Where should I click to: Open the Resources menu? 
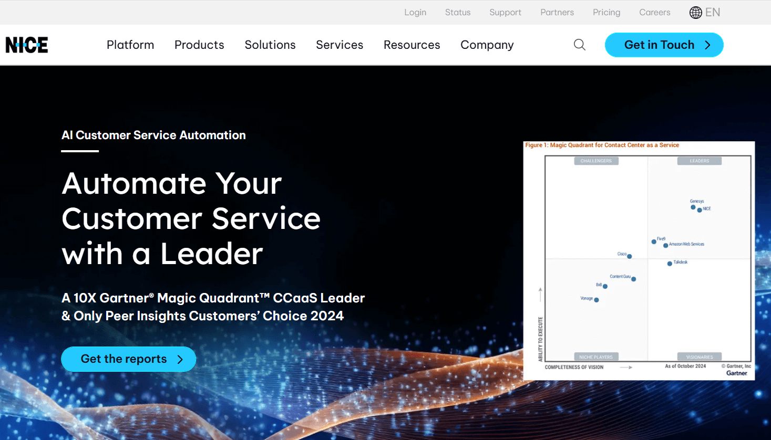pos(412,45)
